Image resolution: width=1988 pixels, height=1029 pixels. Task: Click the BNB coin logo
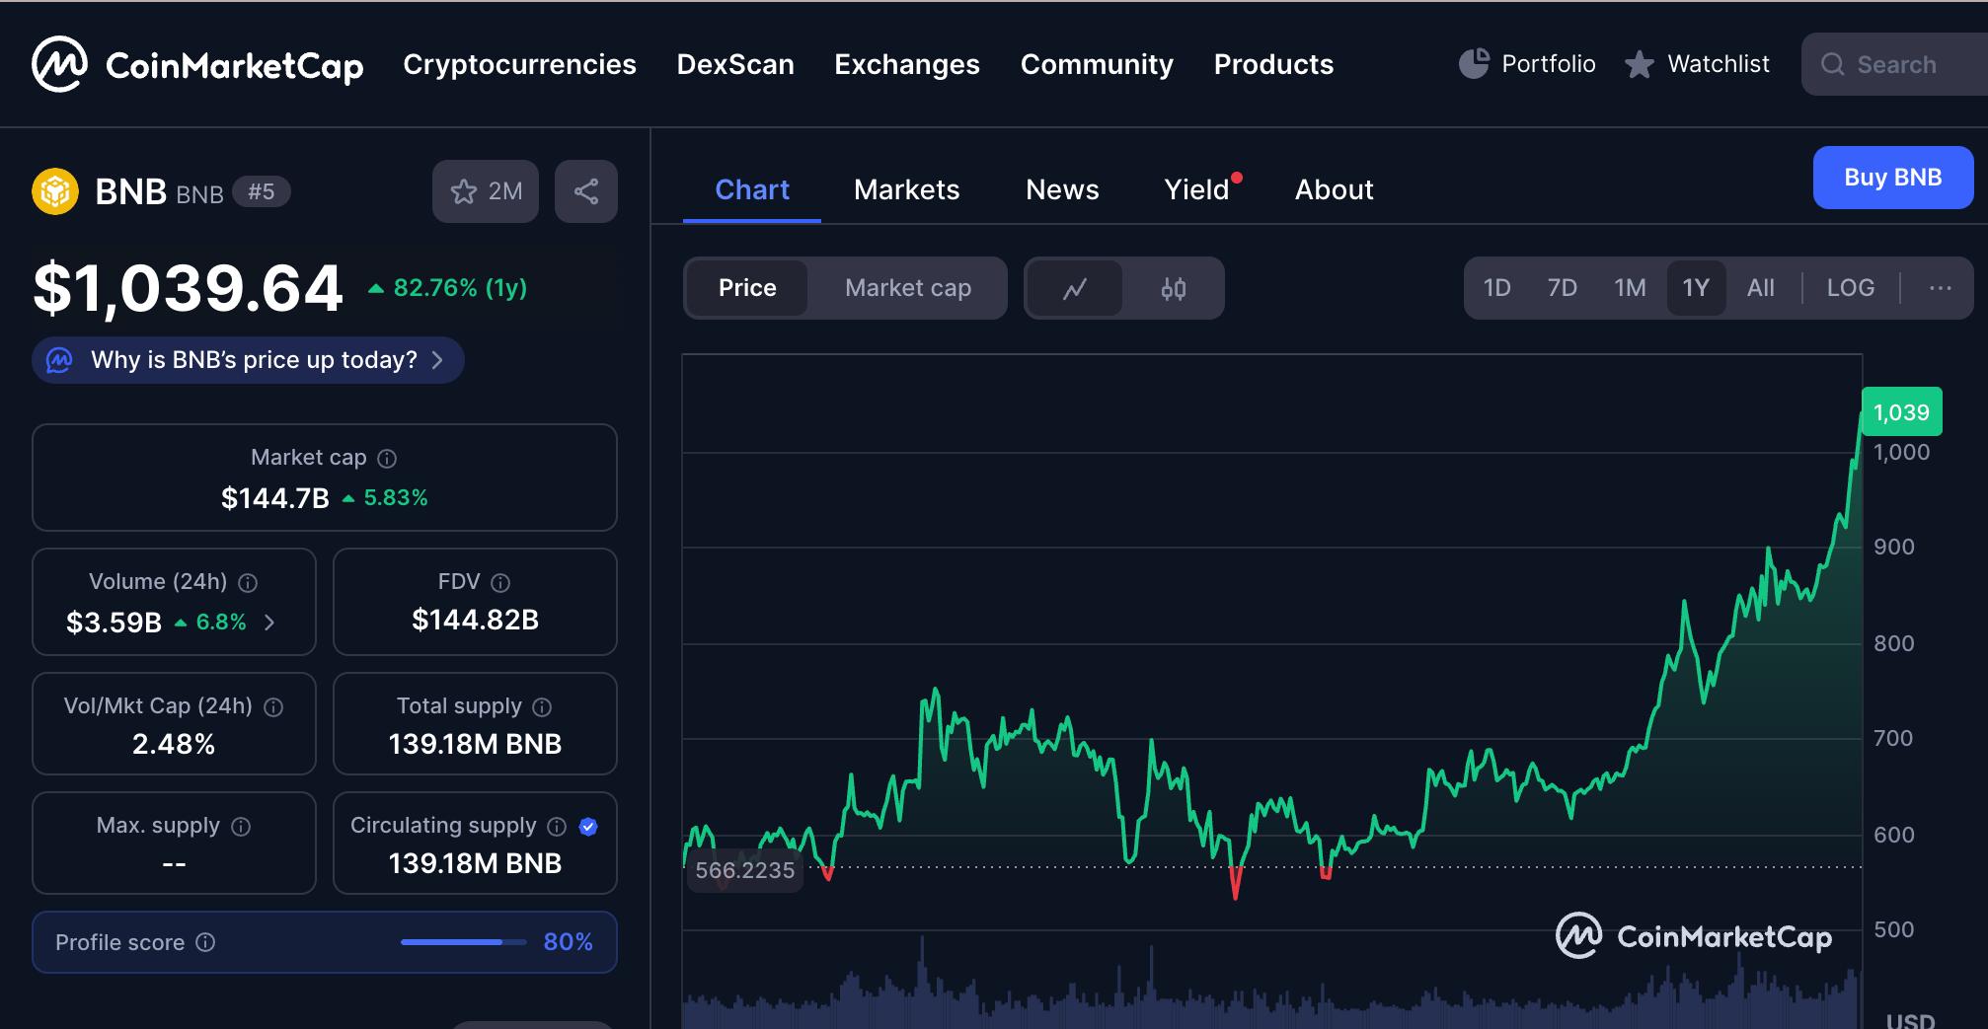coord(55,191)
